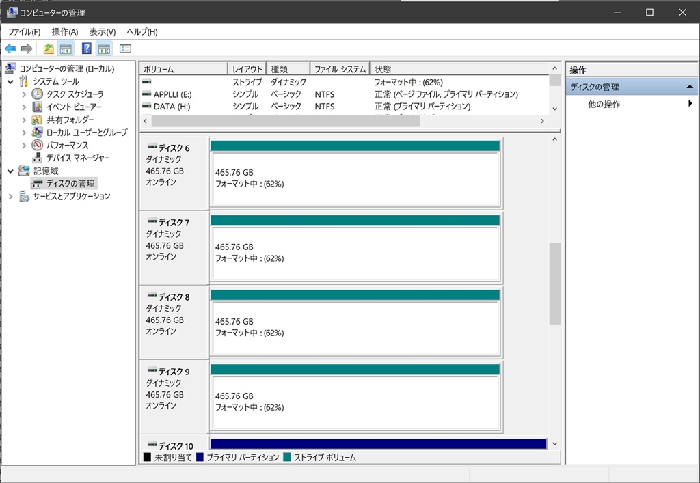Expand the Local Users and Groups node
The width and height of the screenshot is (700, 483).
point(24,133)
